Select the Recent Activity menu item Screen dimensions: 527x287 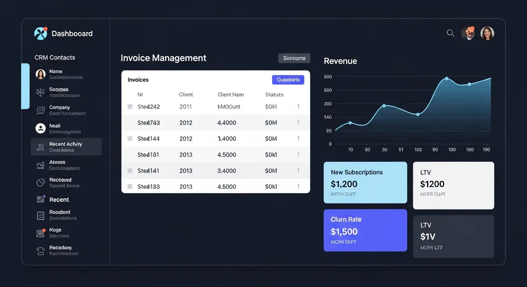[66, 147]
